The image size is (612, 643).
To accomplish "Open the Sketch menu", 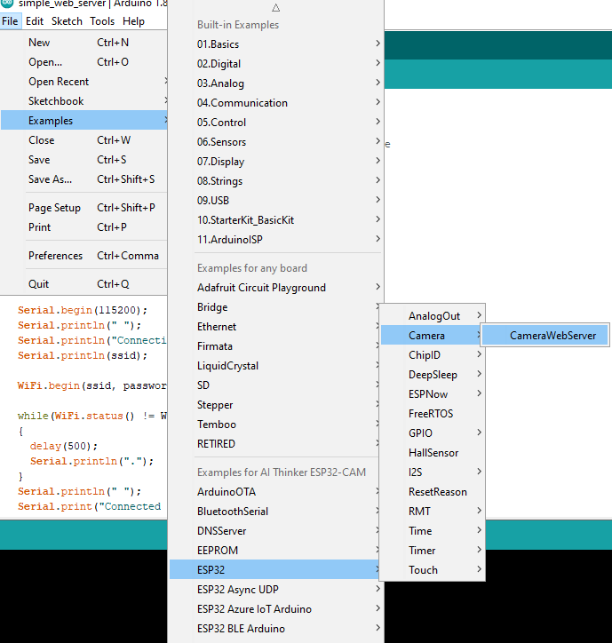I will 67,21.
